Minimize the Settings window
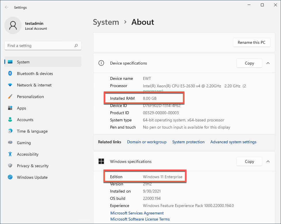This screenshot has width=281, height=224. pyautogui.click(x=249, y=5)
